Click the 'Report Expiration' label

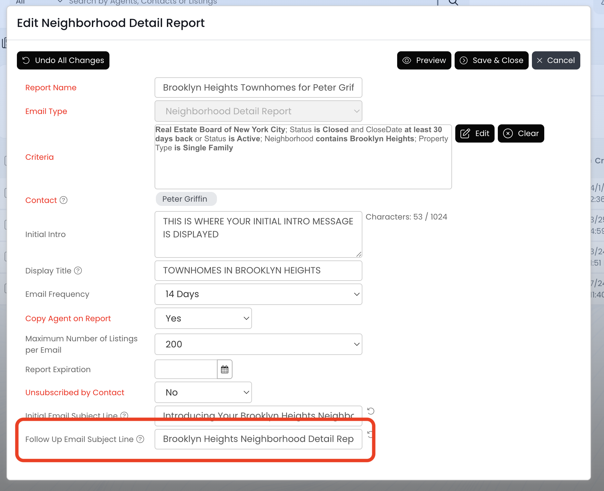58,370
